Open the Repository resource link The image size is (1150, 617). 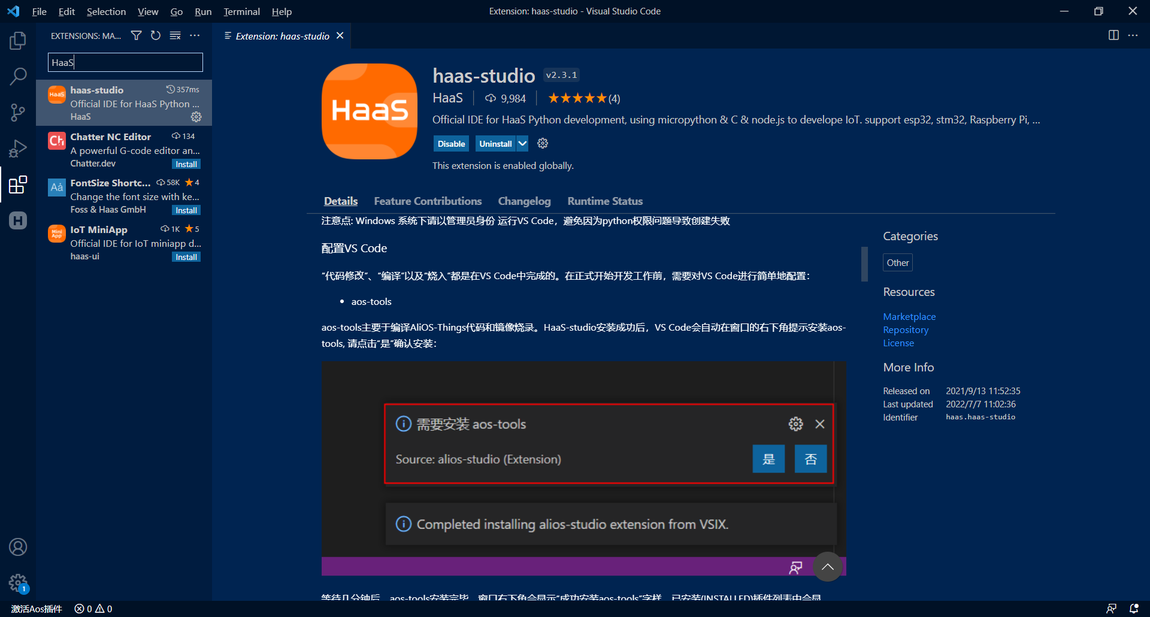point(906,329)
